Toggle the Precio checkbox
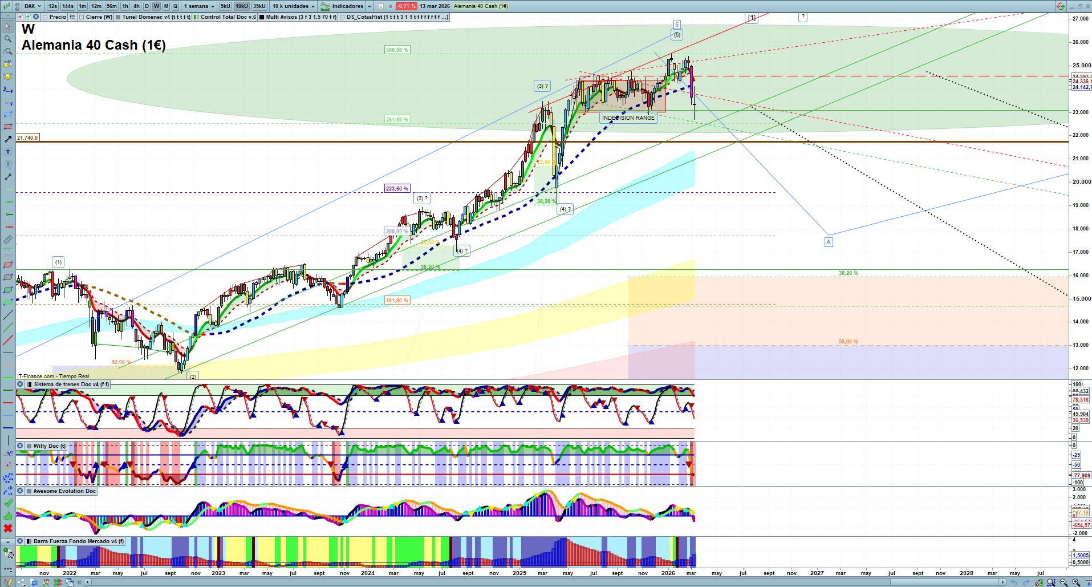The image size is (1092, 587). click(45, 17)
